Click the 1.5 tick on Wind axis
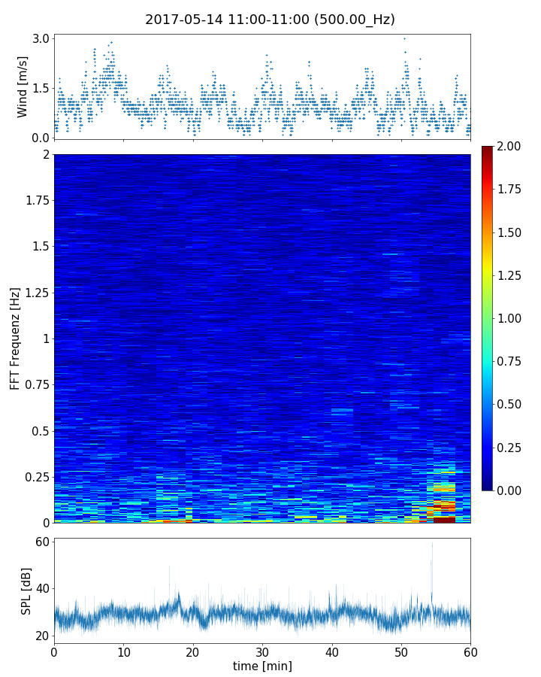 click(x=41, y=88)
